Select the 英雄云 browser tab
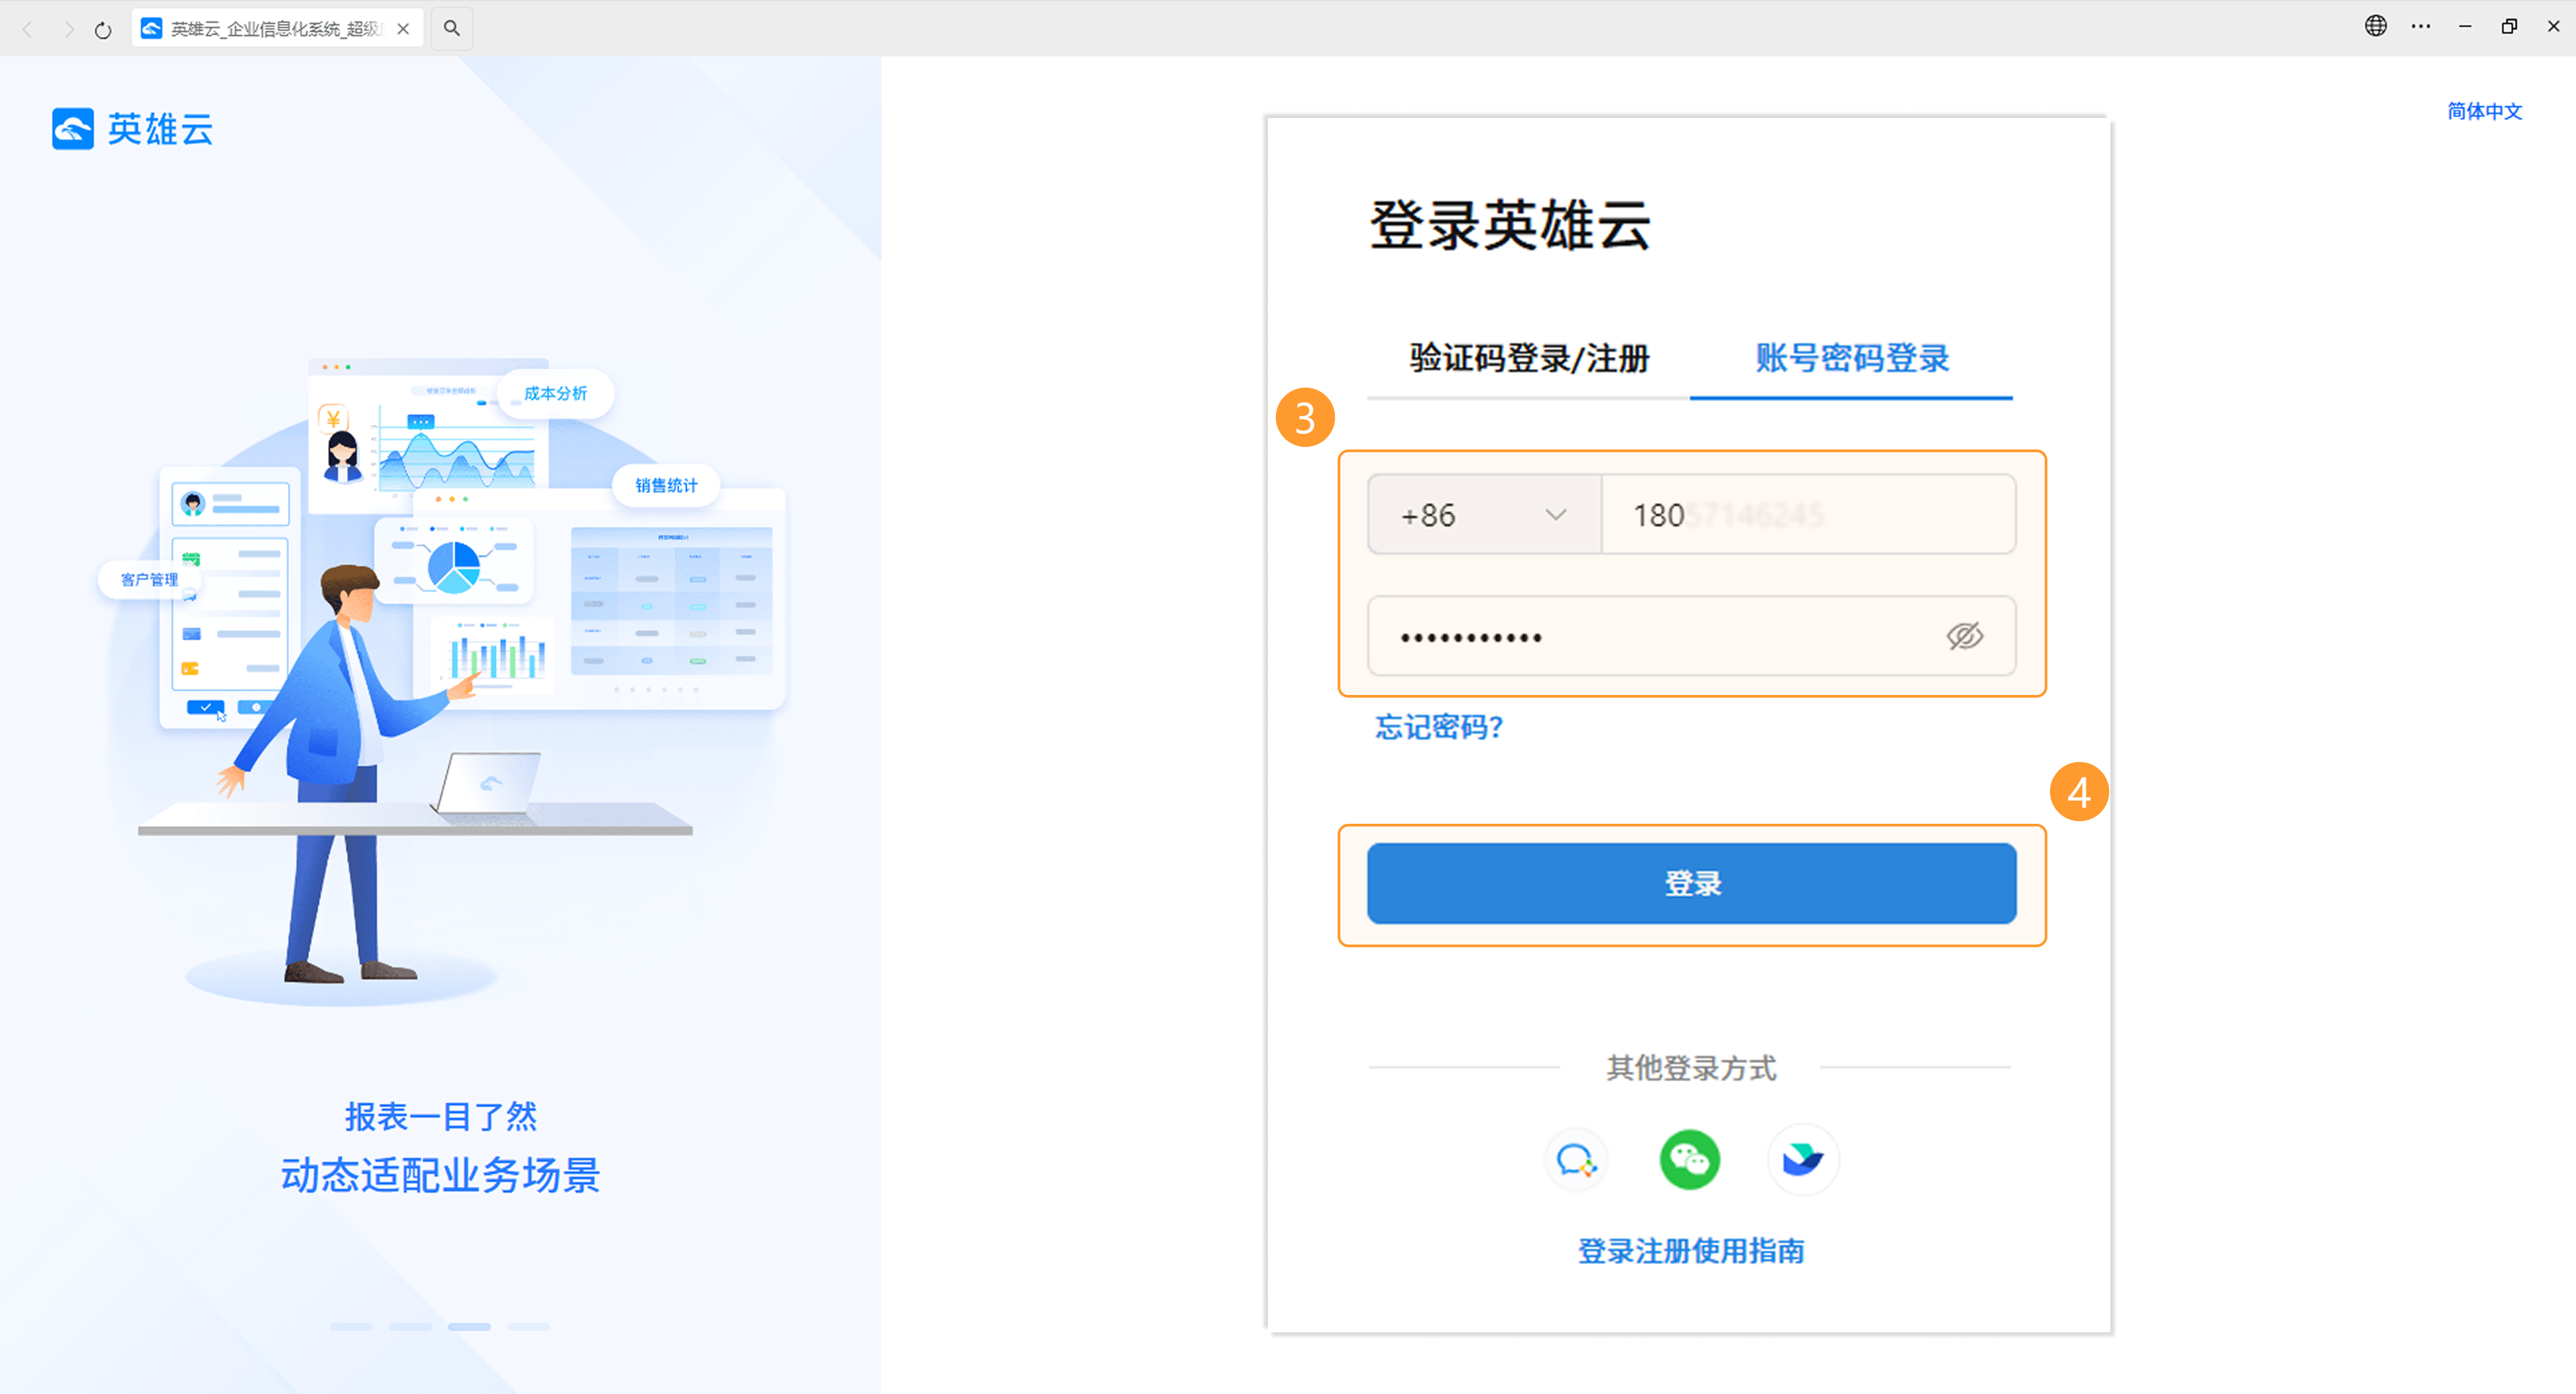The width and height of the screenshot is (2576, 1394). click(x=277, y=28)
